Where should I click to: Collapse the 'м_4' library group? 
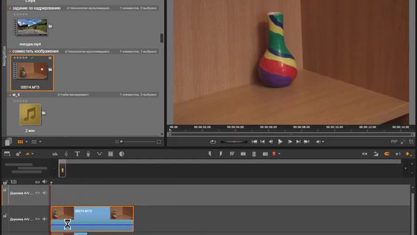click(10, 95)
